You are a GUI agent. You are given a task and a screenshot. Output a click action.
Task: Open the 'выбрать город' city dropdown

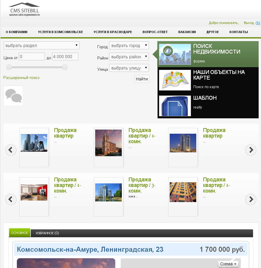(x=129, y=46)
